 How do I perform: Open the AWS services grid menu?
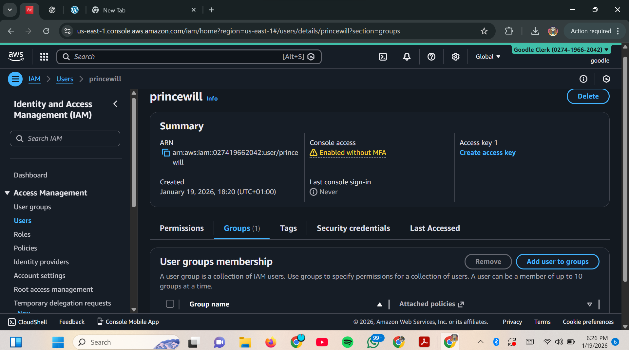[x=44, y=57]
